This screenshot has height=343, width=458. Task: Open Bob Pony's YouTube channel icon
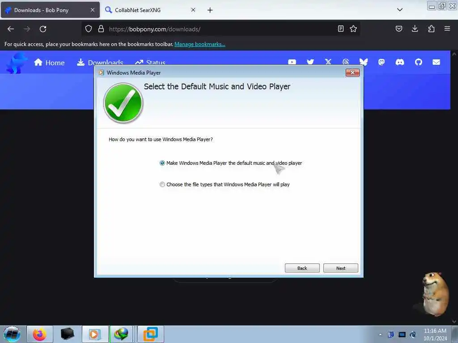coord(292,62)
